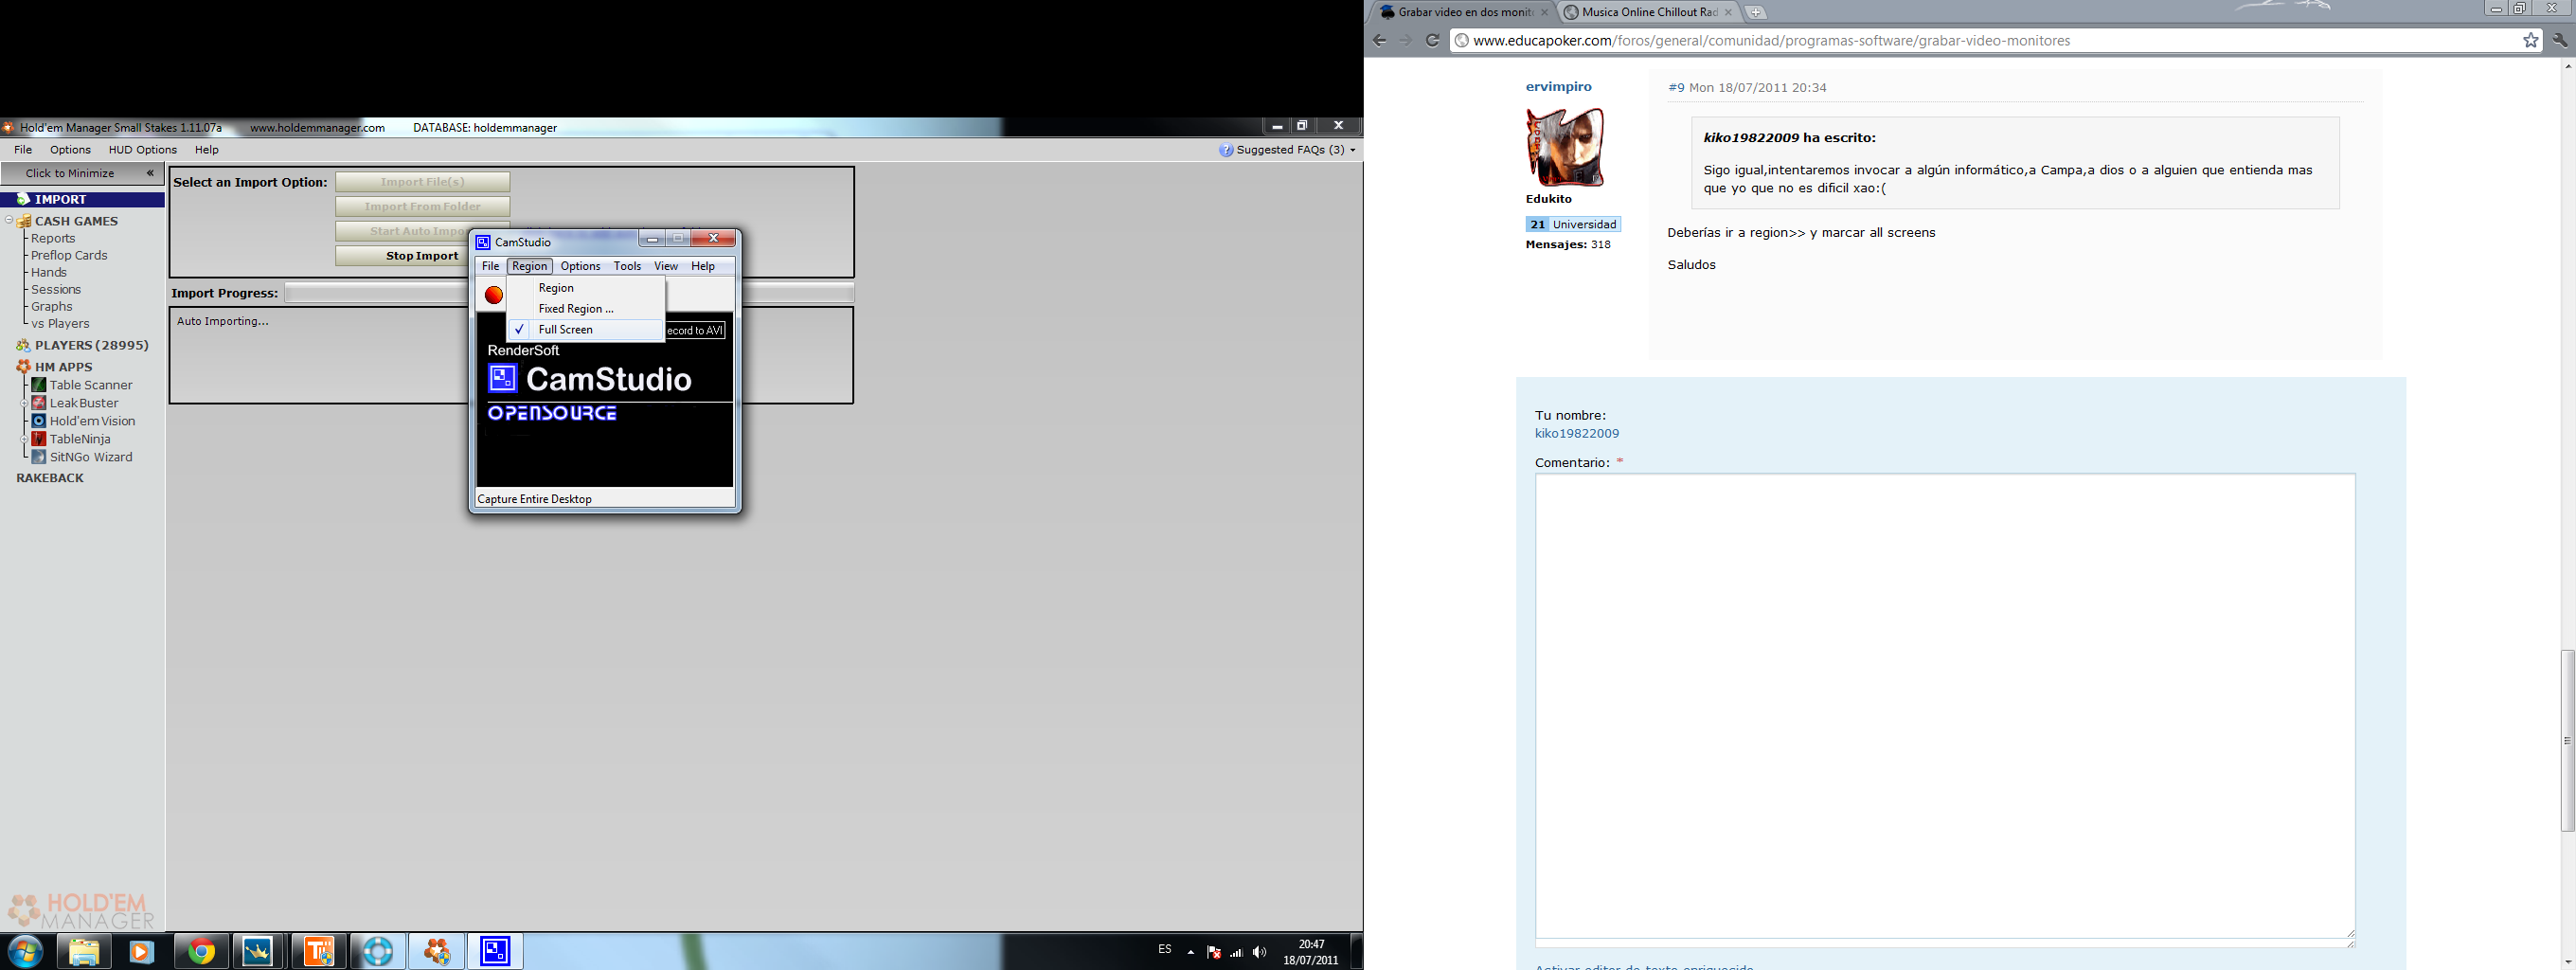The image size is (2576, 970).
Task: Collapse the CASH GAMES tree node
Action: click(9, 221)
